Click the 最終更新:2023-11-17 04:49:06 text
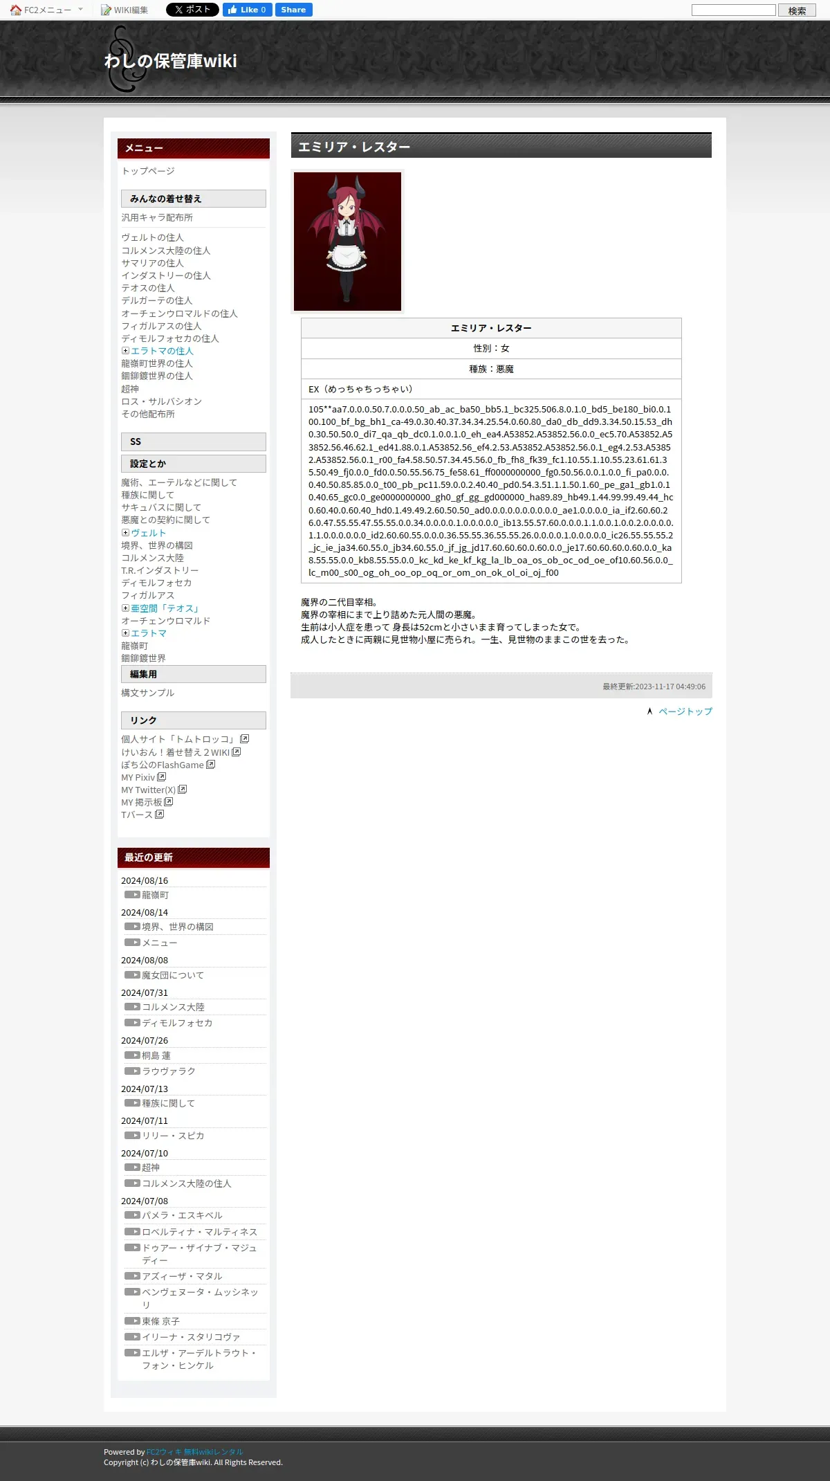 pyautogui.click(x=654, y=687)
